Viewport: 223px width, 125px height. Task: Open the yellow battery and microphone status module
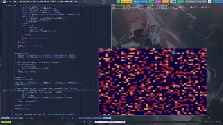[x=126, y=1]
